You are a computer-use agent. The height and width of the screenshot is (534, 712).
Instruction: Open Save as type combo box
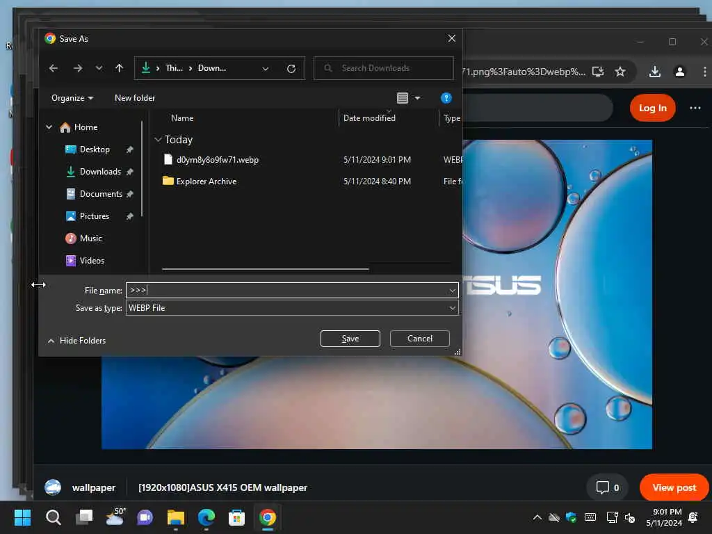(x=292, y=308)
